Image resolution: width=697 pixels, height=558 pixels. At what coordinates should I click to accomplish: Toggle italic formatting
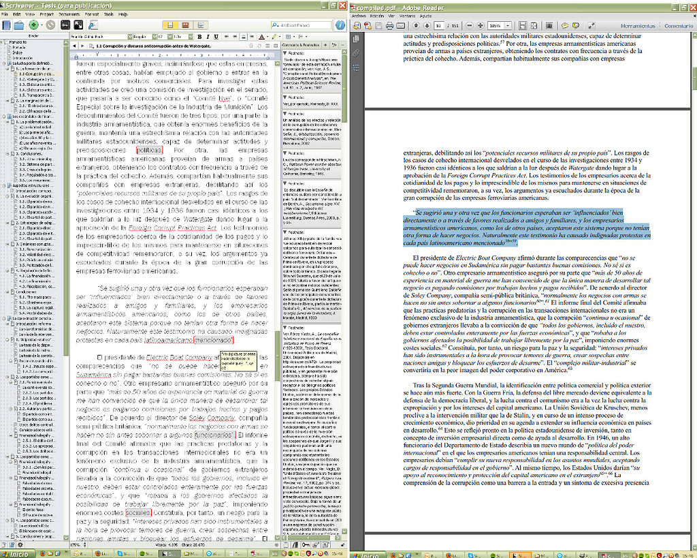click(x=209, y=35)
